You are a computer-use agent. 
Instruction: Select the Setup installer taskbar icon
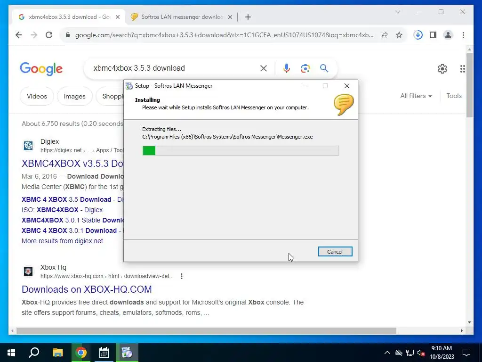click(127, 353)
